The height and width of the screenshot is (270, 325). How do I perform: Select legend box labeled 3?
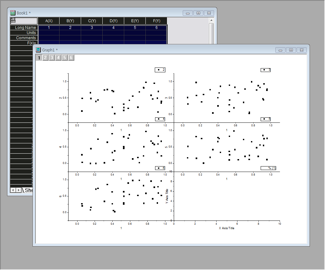tap(265, 70)
